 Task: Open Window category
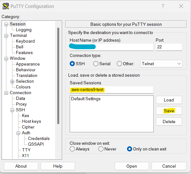click(x=18, y=58)
